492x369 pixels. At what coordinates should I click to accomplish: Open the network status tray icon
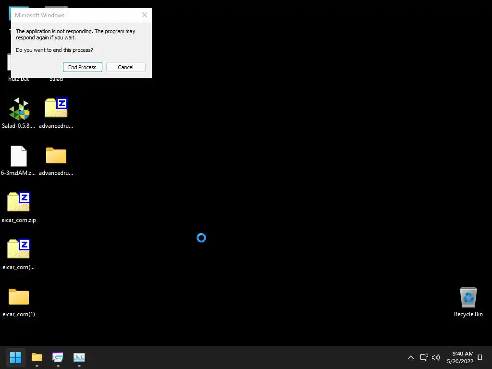click(424, 357)
